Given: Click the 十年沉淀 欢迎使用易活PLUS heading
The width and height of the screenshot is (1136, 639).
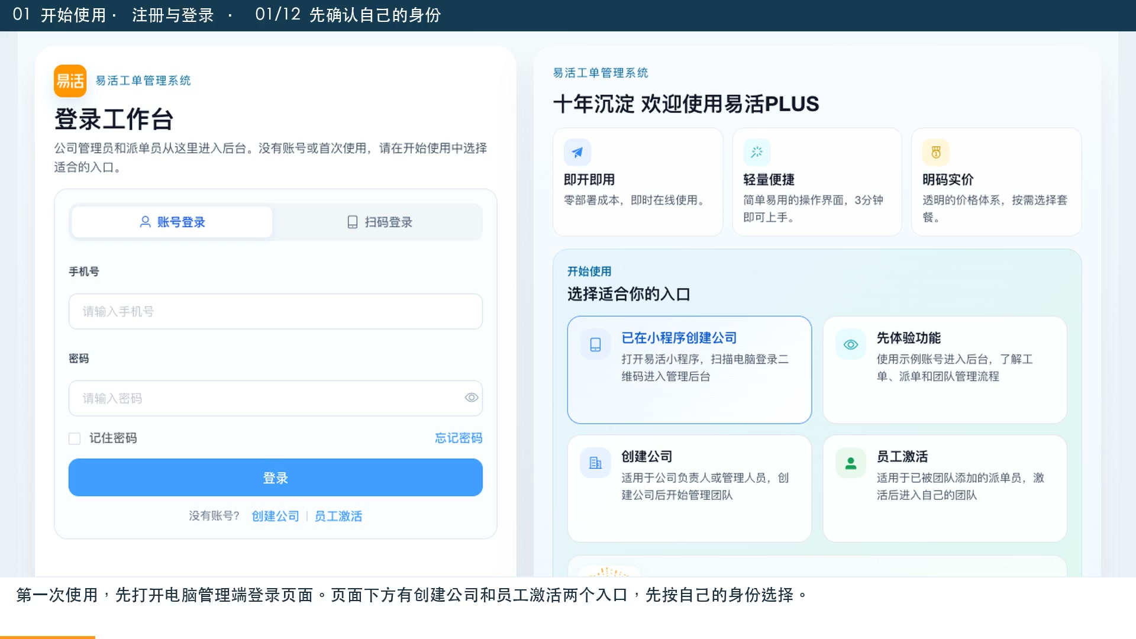Looking at the screenshot, I should 686,104.
